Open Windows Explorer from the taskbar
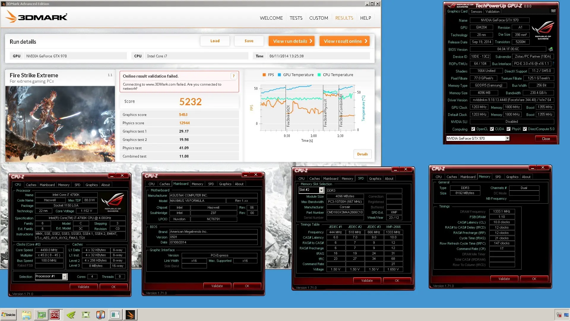570x321 pixels. (x=26, y=315)
